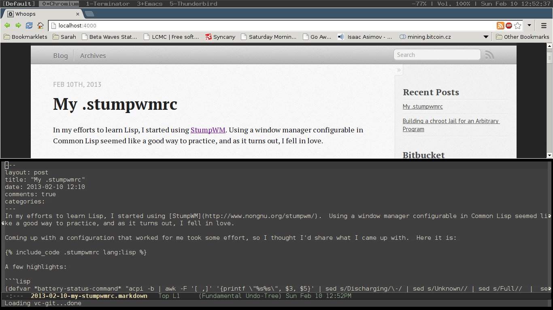Screen dimensions: 553x310
Task: Open the Syncany bookmark
Action: tap(220, 37)
